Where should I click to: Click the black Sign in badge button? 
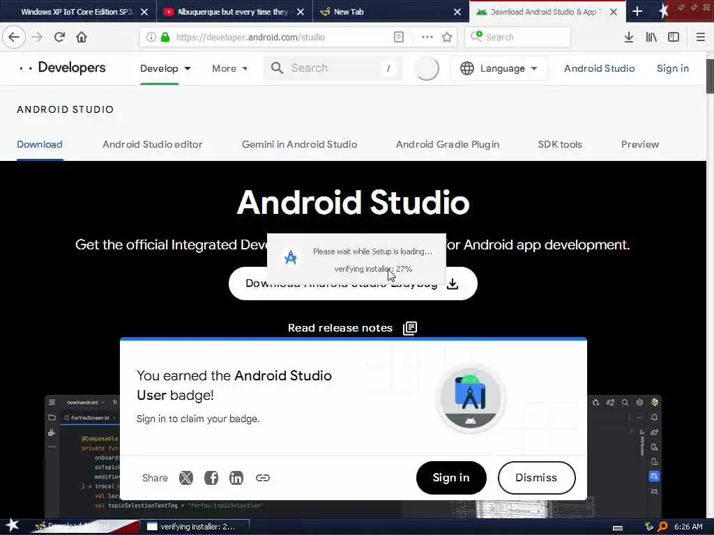(x=451, y=478)
